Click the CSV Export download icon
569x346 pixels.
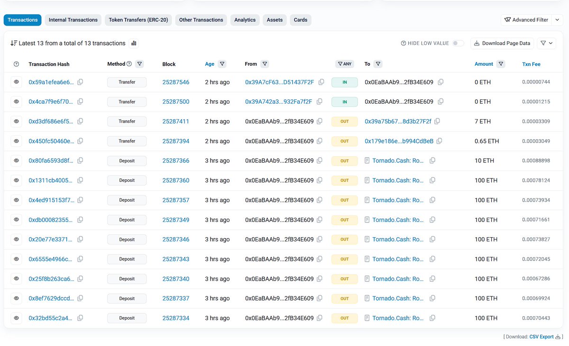click(x=558, y=337)
